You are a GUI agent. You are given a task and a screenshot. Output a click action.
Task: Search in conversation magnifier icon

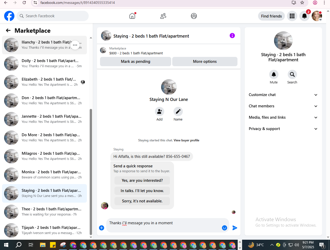(x=292, y=74)
